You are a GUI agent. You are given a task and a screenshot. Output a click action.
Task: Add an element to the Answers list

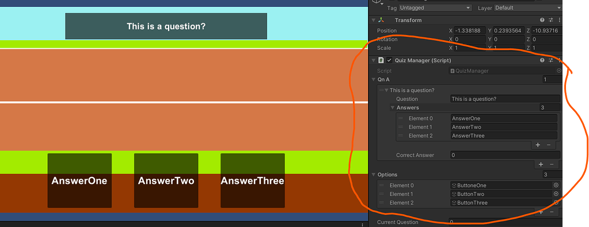click(x=538, y=145)
